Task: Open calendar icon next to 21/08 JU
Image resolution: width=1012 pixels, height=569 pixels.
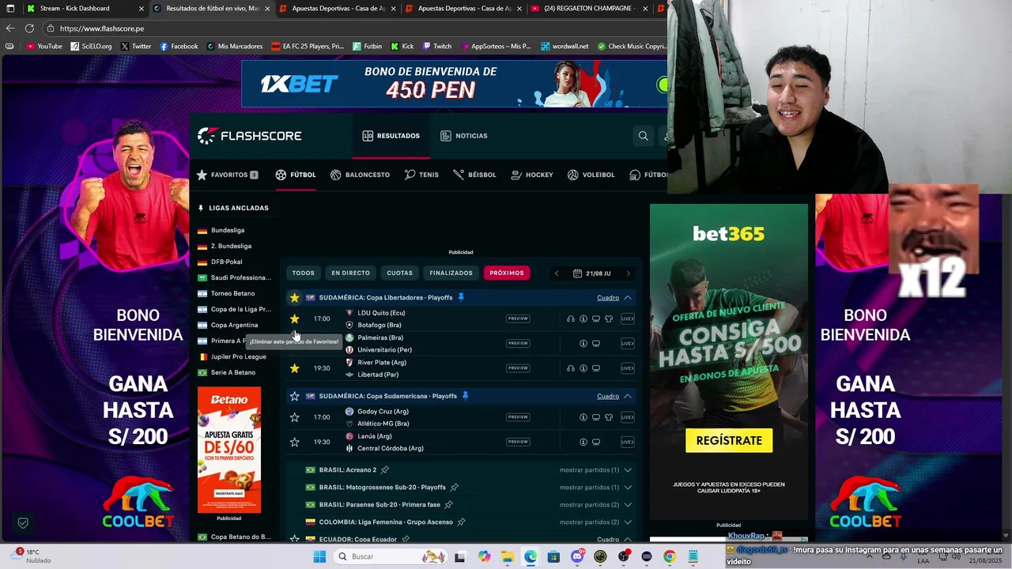Action: click(578, 273)
